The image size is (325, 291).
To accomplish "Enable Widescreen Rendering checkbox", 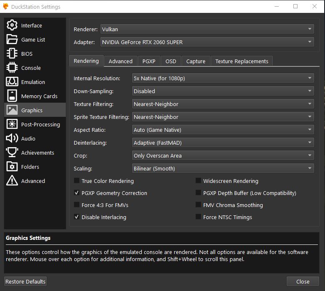I will 198,181.
